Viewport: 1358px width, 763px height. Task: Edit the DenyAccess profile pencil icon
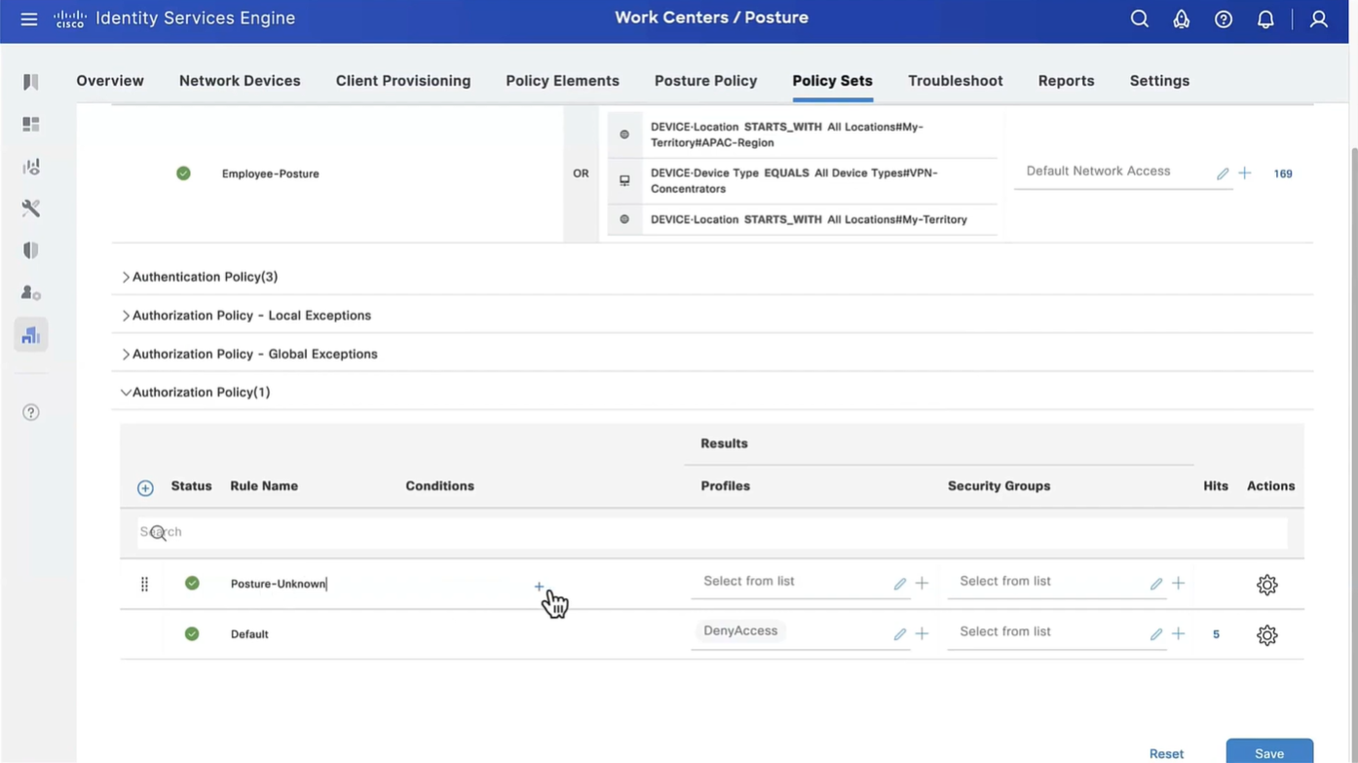899,634
